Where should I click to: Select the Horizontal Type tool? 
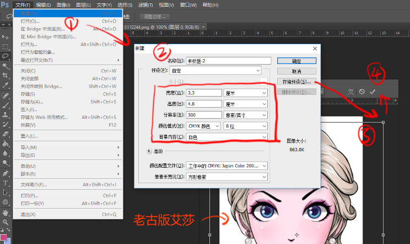point(6,183)
